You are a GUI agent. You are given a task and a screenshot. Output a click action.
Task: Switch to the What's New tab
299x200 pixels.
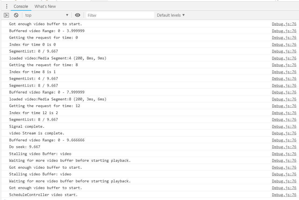click(x=45, y=6)
